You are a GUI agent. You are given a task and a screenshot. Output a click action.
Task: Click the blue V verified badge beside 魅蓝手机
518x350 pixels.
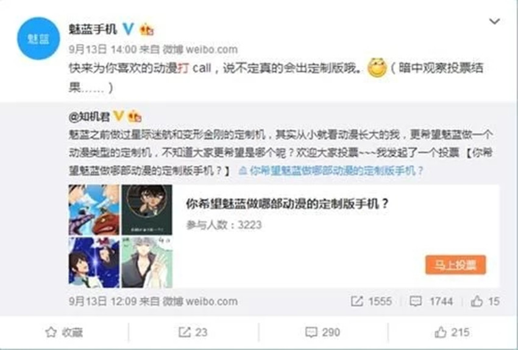tap(128, 29)
